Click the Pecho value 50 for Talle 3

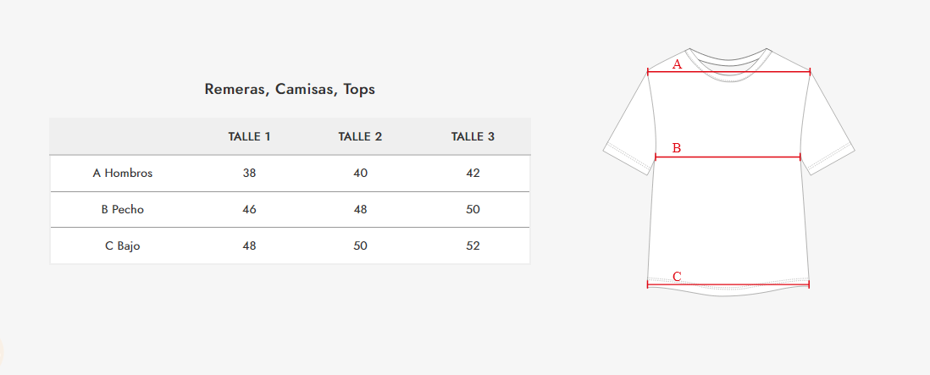(x=473, y=210)
